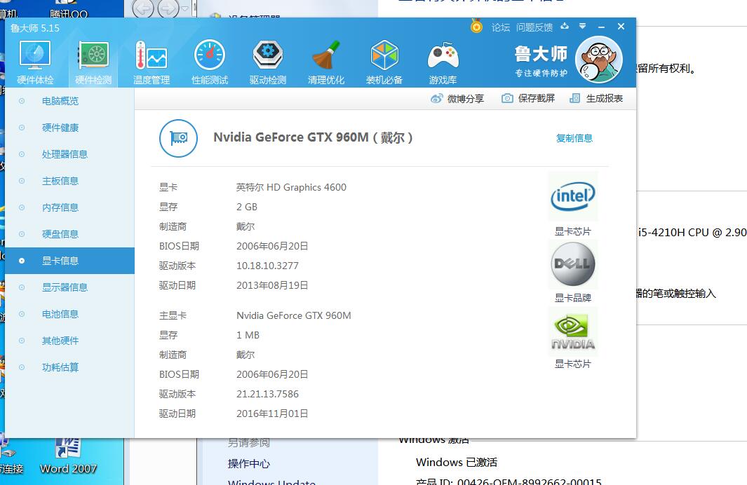Open Word 2007 desktop shortcut
The height and width of the screenshot is (485, 747).
click(x=68, y=456)
